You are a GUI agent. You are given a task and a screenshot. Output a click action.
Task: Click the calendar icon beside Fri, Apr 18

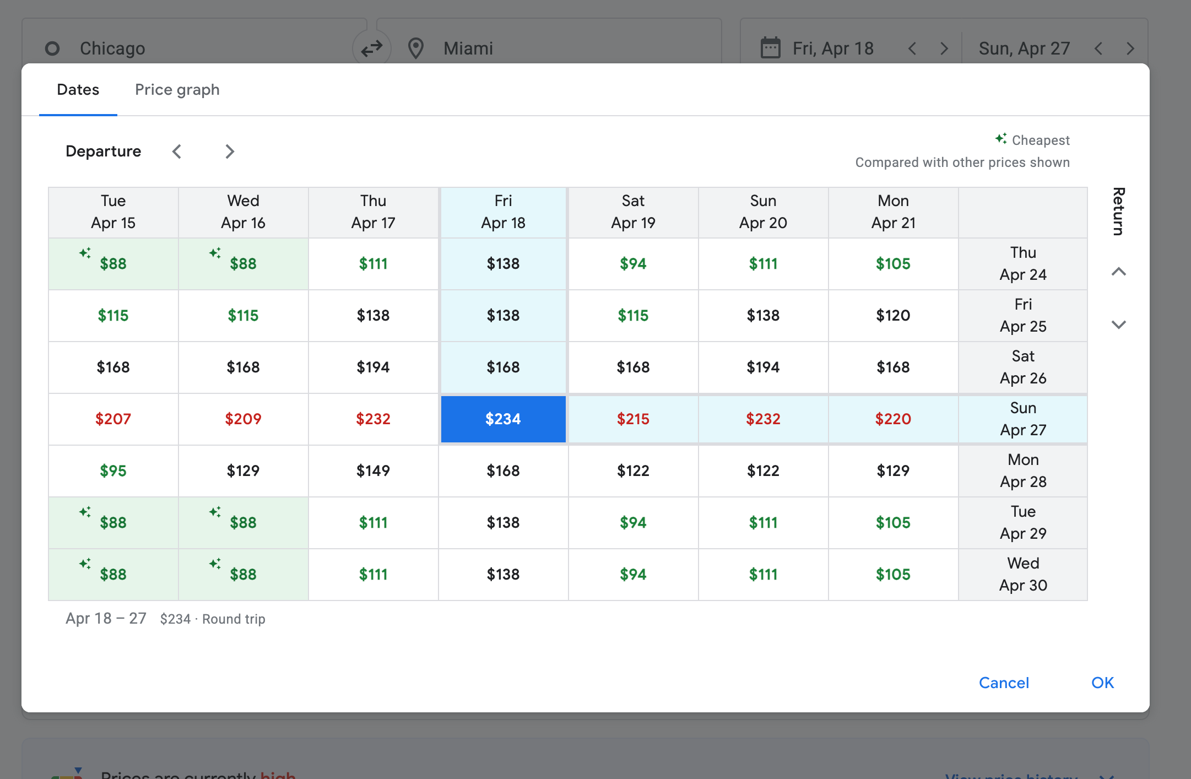771,48
